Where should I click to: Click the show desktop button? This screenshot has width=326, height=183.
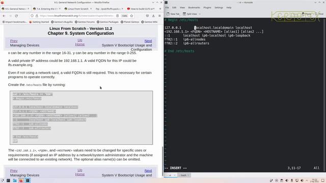click(323, 180)
